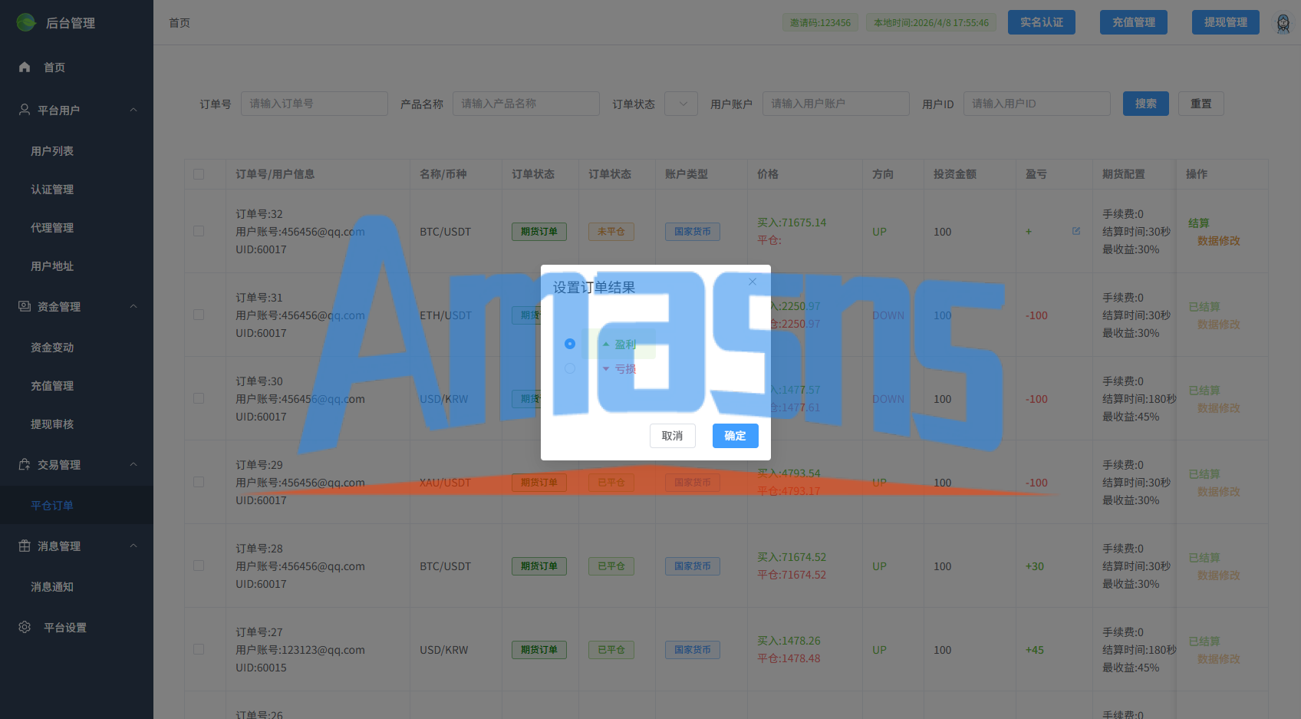The width and height of the screenshot is (1301, 719).
Task: Click 结算 link for order 32
Action: (x=1199, y=223)
